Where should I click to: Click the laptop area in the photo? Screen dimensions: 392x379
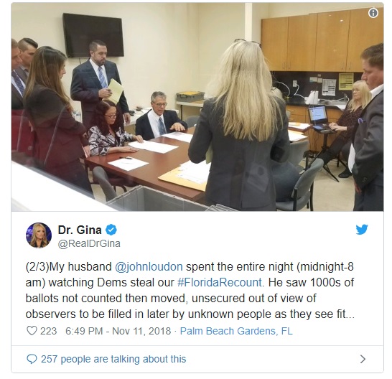point(319,118)
